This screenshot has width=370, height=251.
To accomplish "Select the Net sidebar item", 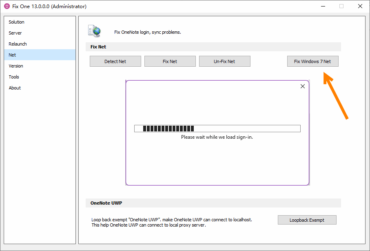I will point(40,55).
